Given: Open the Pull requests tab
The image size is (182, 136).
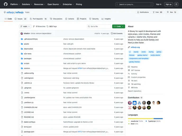Looking at the screenshot, I should pos(38,19).
